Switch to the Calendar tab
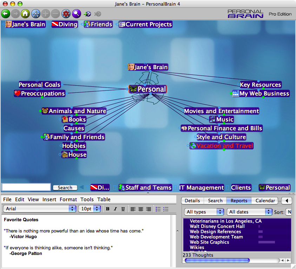 coord(265,201)
